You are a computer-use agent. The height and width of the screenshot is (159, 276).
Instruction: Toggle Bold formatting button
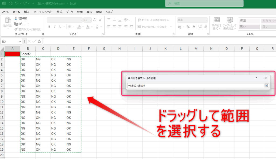point(49,27)
